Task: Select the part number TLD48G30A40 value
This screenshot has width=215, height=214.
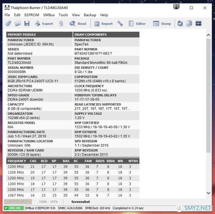Action: (19, 63)
